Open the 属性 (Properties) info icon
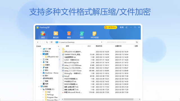The height and width of the screenshot is (101, 180). click(x=82, y=34)
